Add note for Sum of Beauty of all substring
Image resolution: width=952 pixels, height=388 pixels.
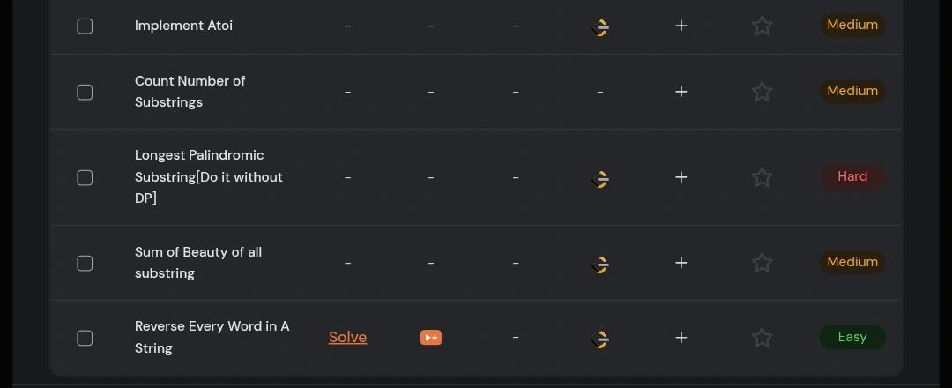(681, 262)
